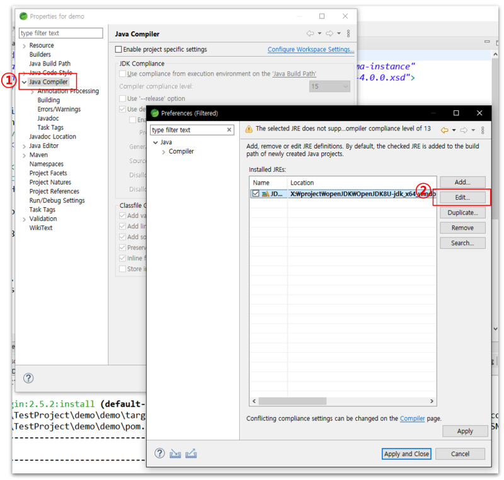Select Run/Debug Settings in tree
Screen dimensions: 504x480
pos(57,200)
